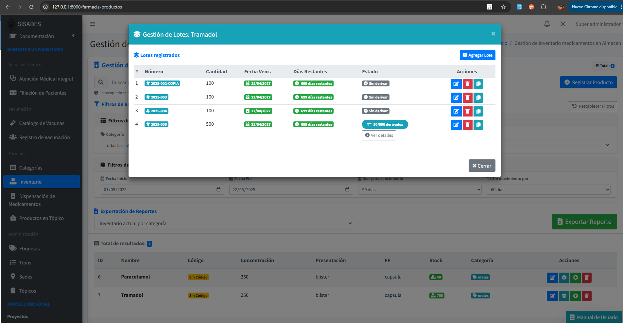Duplicate lot 2025-003 with copy icon
Image resolution: width=623 pixels, height=323 pixels.
[x=478, y=98]
